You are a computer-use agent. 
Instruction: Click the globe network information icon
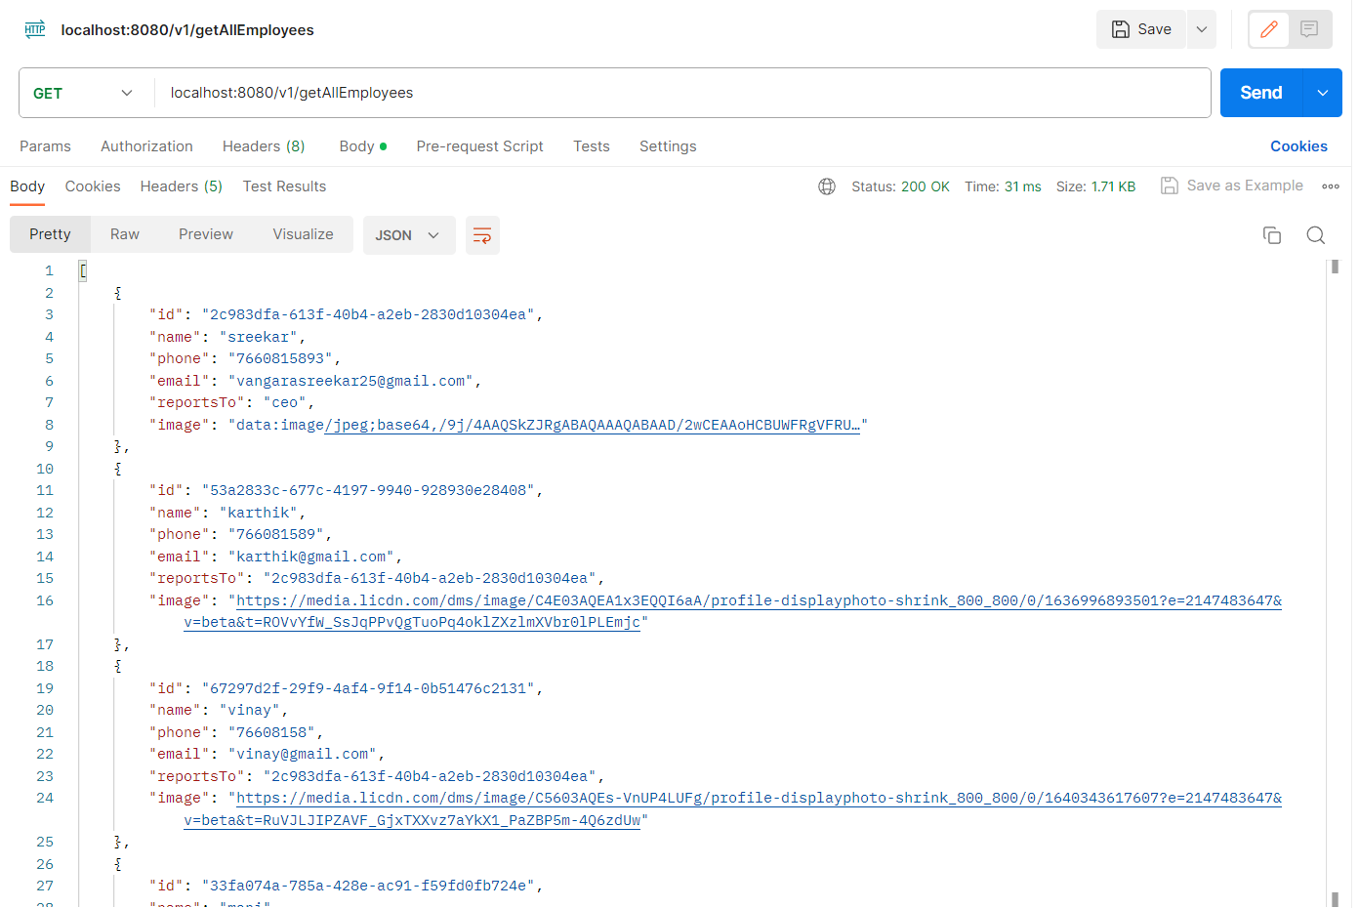(x=827, y=186)
